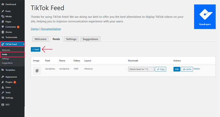Viewport: 220px width, 117px height.
Task: Click the Stories icon in sidebar
Action: point(3,32)
